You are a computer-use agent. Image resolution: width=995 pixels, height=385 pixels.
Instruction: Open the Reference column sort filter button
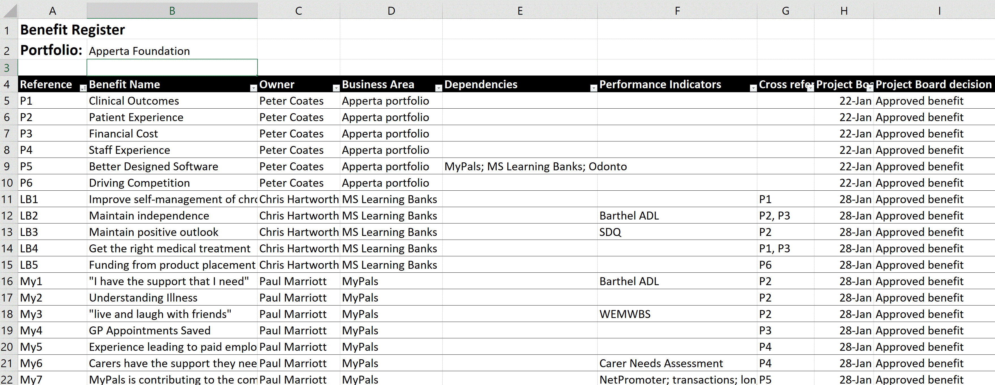[83, 88]
